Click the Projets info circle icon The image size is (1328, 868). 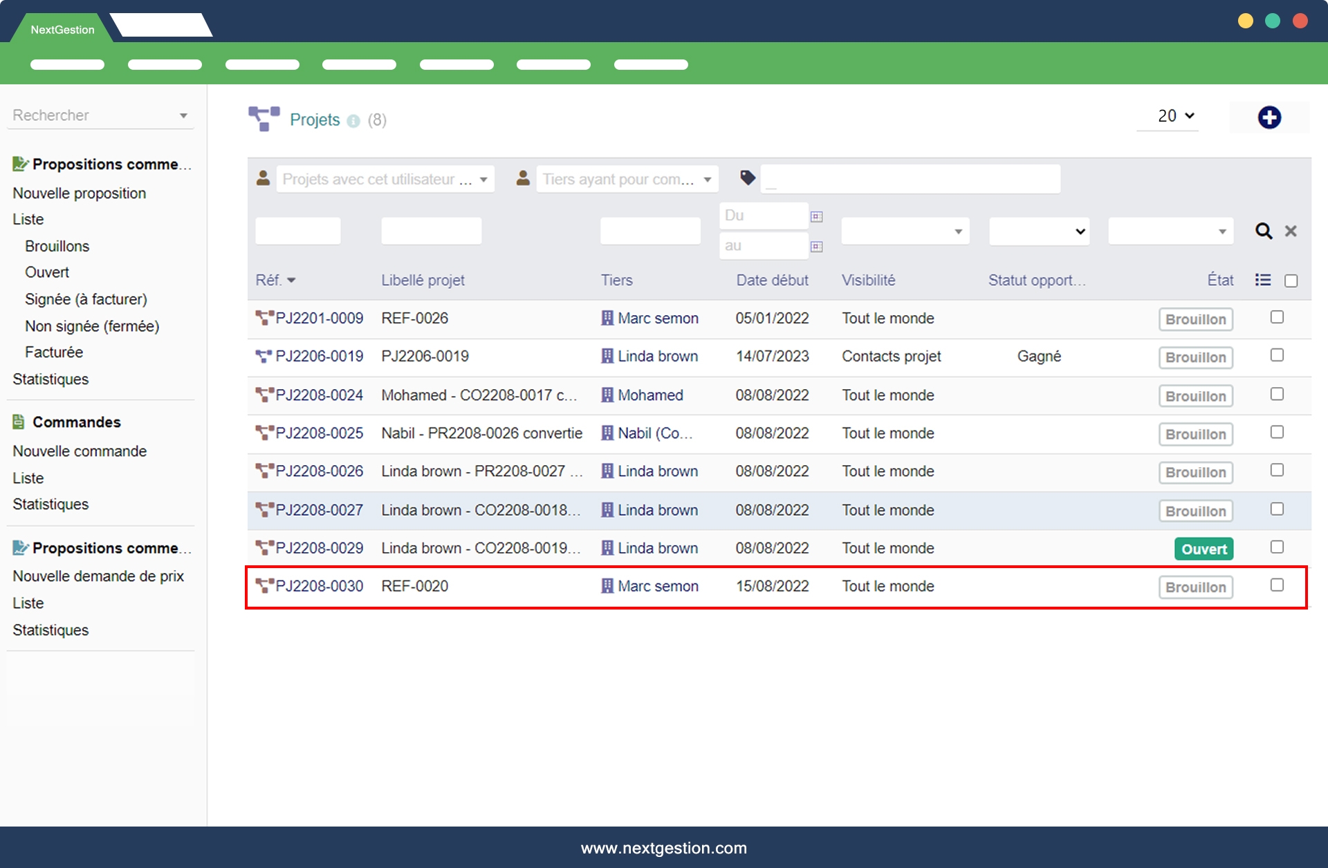[x=353, y=121]
